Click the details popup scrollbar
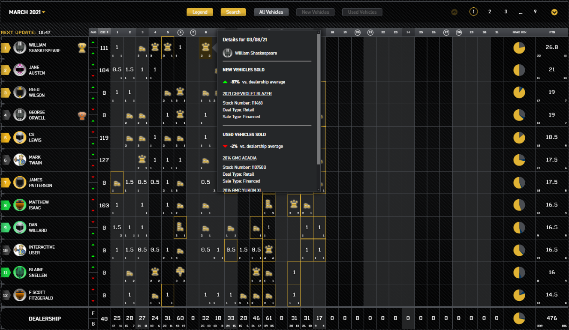Screen dimensions: 569x330 (319, 99)
